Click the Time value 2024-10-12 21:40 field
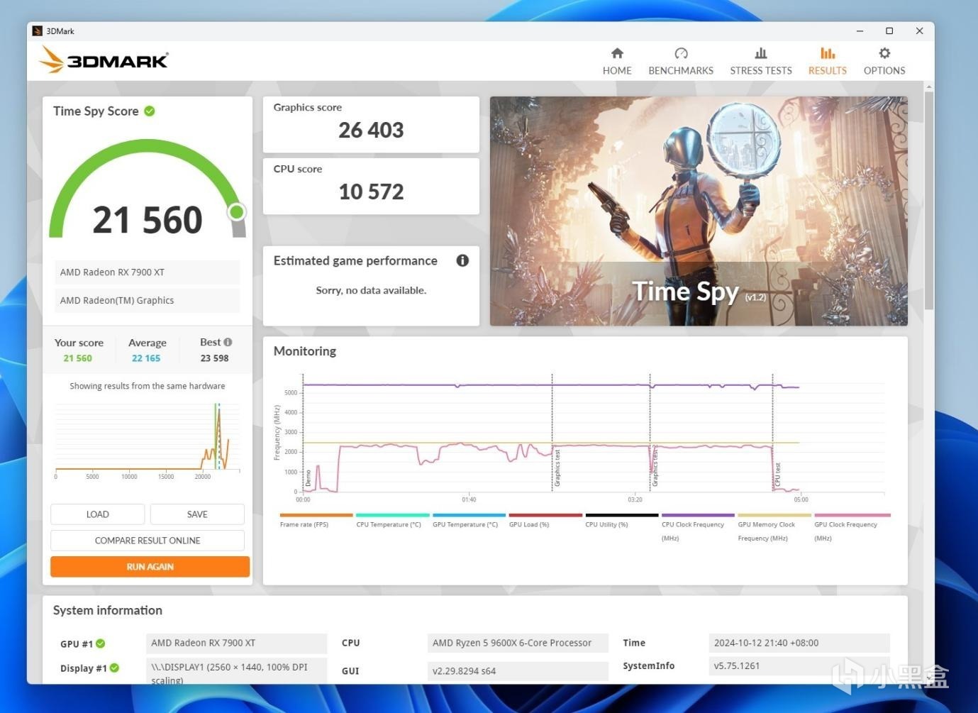 point(799,643)
